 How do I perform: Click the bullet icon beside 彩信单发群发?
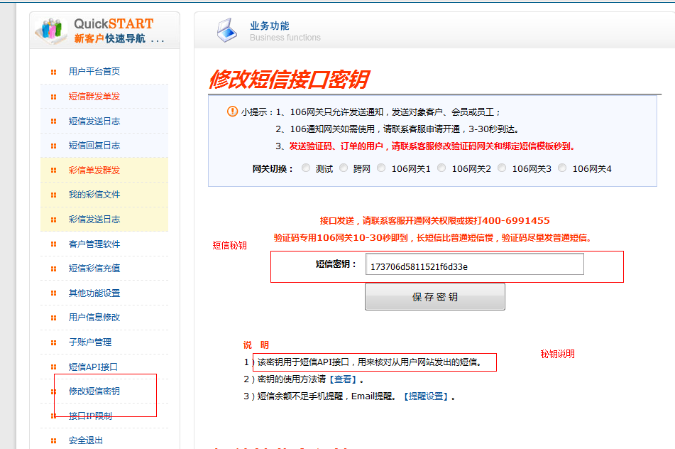pos(53,171)
